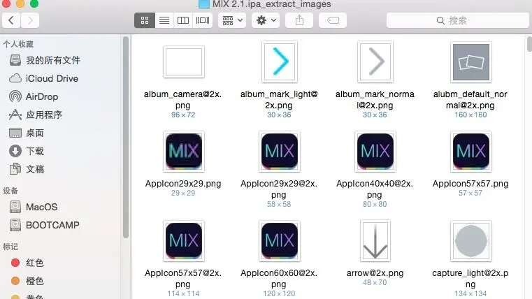Open iCloud Drive in sidebar

44,79
